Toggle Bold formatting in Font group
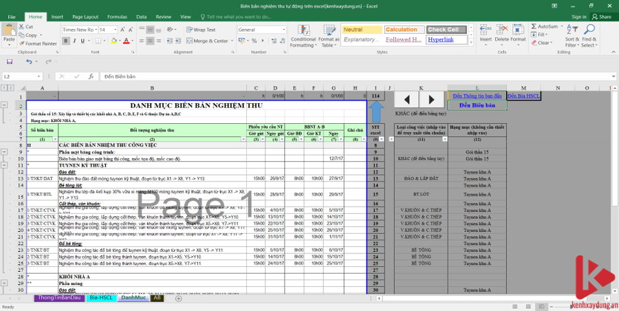The width and height of the screenshot is (619, 311). tap(65, 41)
